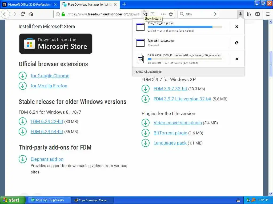
Task: Close the Free Download Manager tab
Action: tap(115, 5)
